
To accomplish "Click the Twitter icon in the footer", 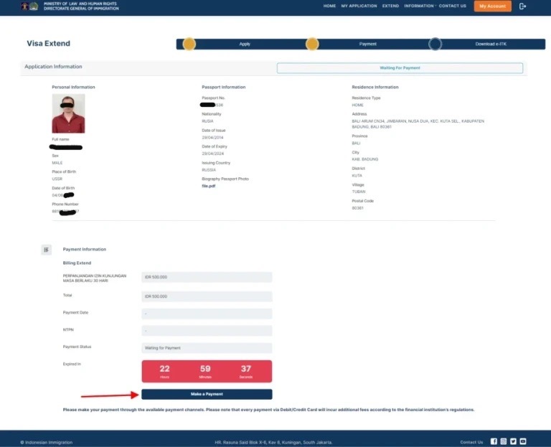I will [513, 441].
